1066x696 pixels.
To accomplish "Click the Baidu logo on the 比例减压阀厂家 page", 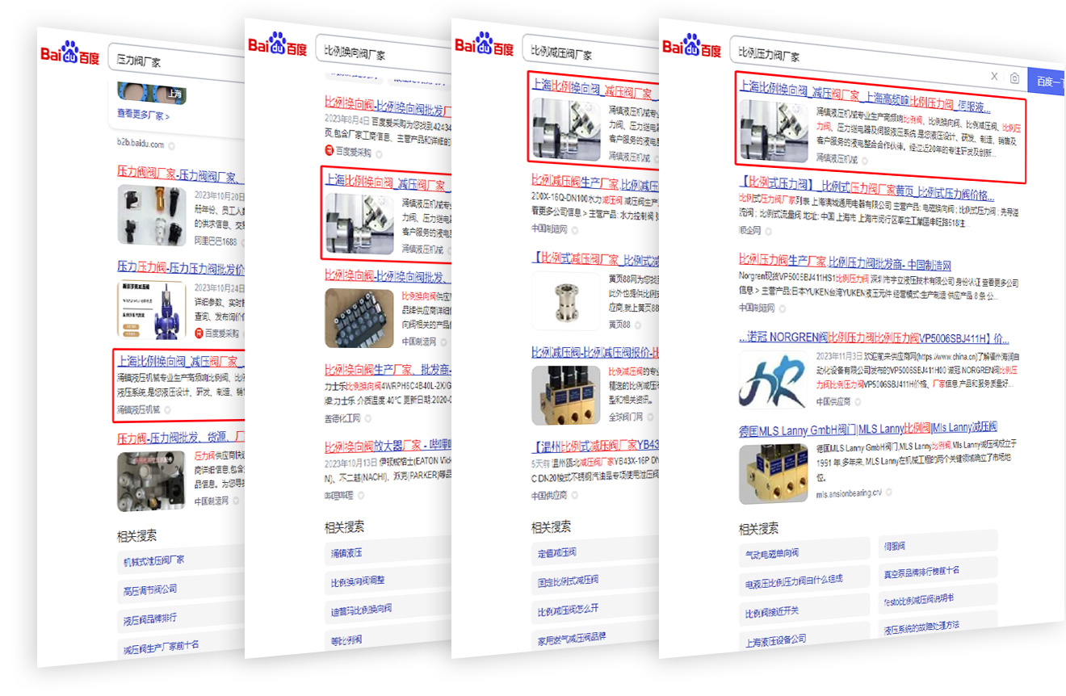I will [485, 44].
